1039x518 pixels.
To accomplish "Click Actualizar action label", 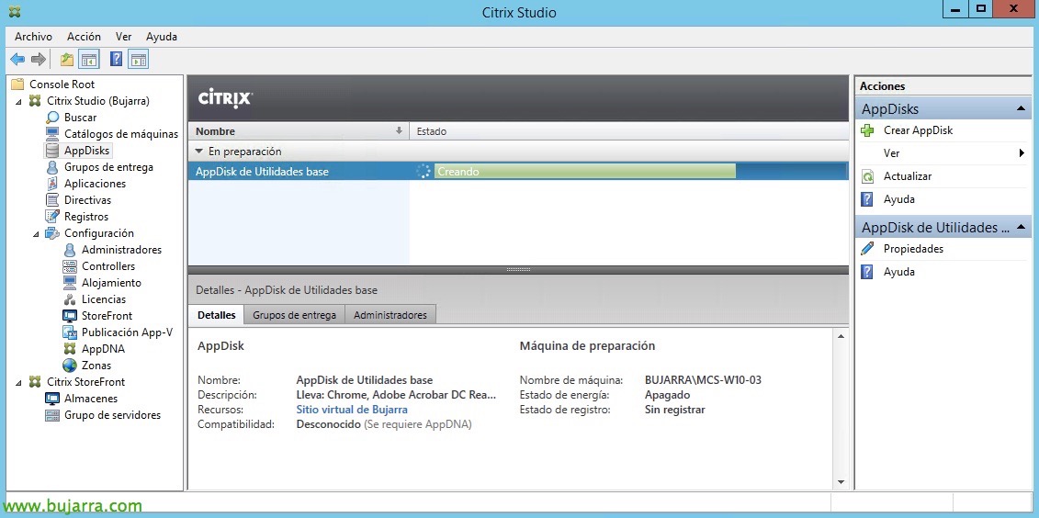I will (907, 176).
